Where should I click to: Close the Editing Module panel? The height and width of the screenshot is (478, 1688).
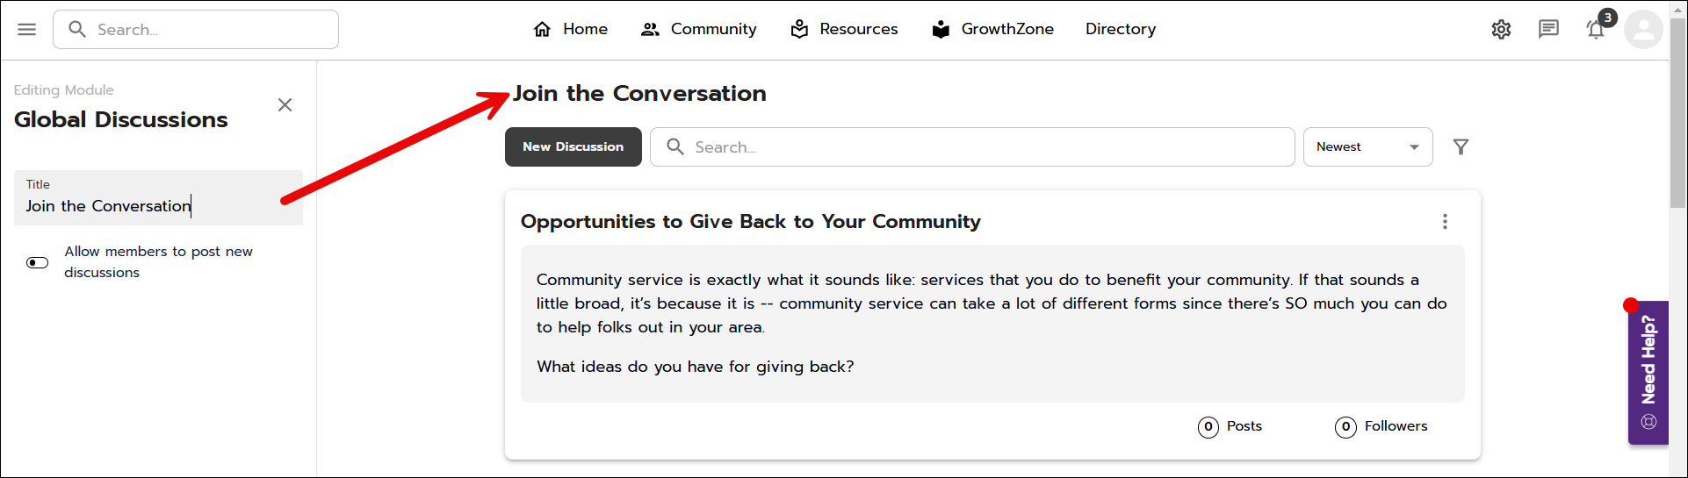pyautogui.click(x=285, y=105)
